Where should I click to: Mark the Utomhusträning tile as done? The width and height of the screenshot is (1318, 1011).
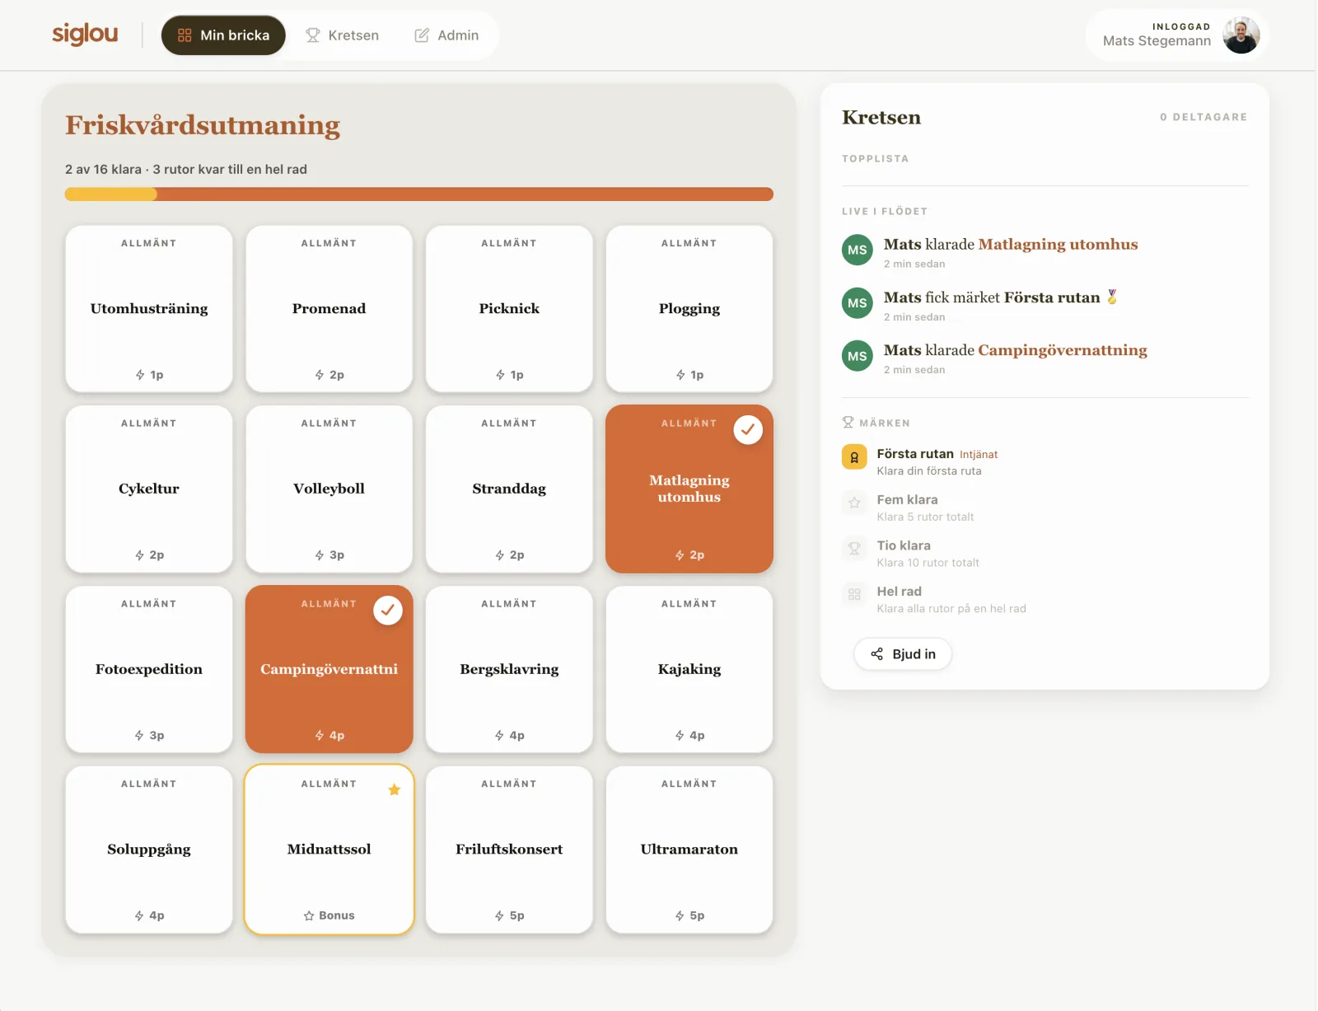click(x=149, y=309)
